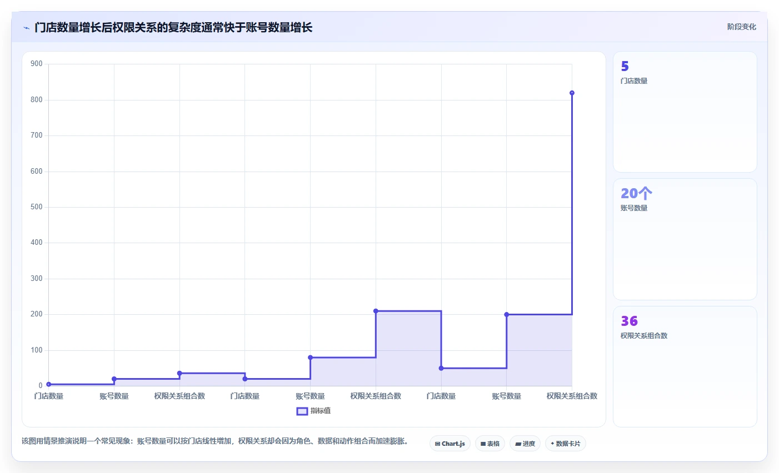Click the footnote explaining 账号数量可以按门店线性增加
The width and height of the screenshot is (779, 473).
point(215,441)
